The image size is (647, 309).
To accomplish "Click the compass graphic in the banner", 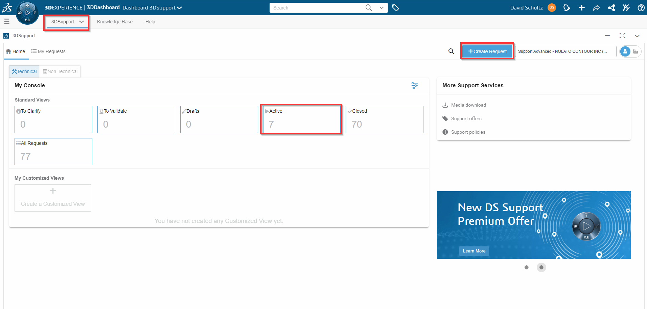I will [586, 226].
